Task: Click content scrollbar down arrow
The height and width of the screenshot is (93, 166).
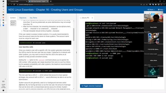Action: (x=74, y=89)
